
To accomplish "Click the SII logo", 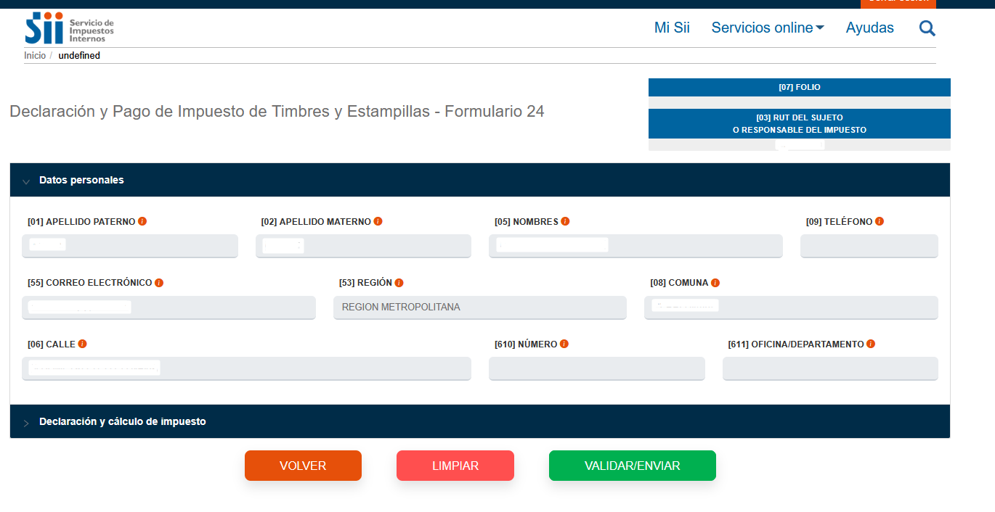I will tap(69, 28).
